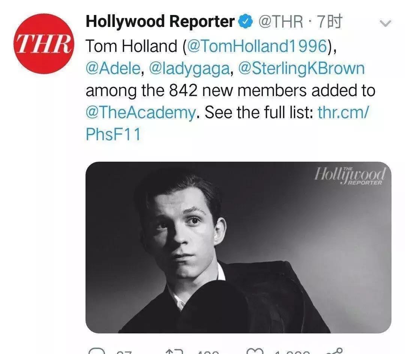Open the Hollywood Reporter display name

(160, 22)
